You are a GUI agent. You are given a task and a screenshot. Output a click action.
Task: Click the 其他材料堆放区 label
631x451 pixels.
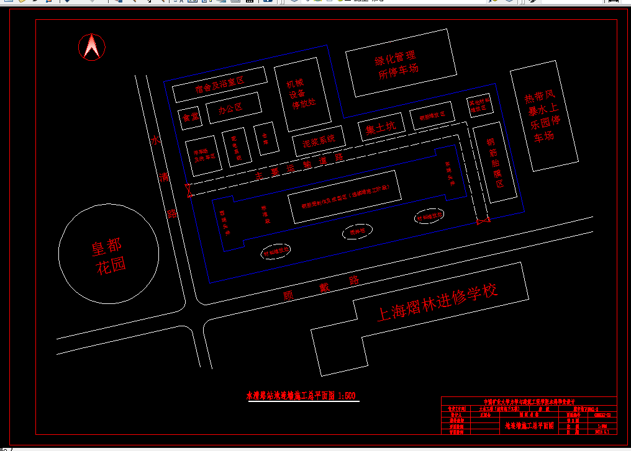point(479,105)
